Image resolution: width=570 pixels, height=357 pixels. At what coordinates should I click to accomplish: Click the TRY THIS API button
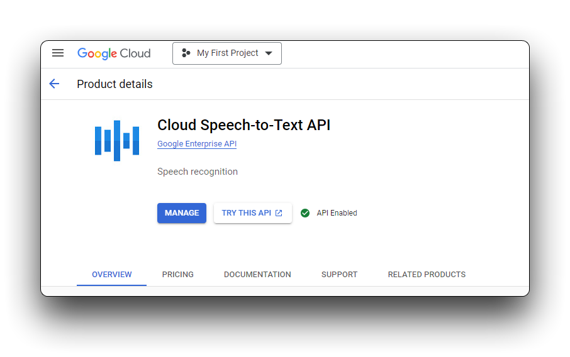(x=253, y=213)
